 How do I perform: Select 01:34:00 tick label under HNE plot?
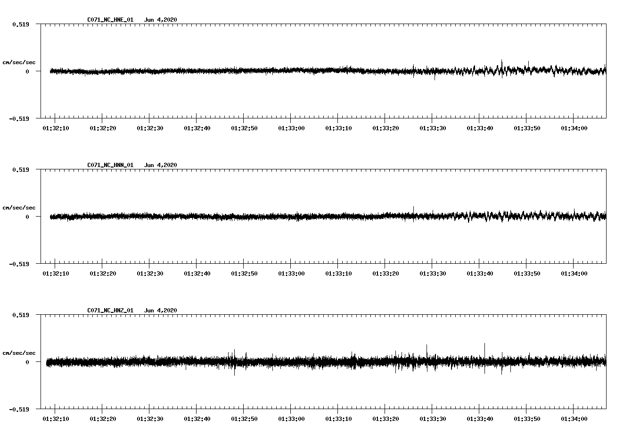coord(574,128)
